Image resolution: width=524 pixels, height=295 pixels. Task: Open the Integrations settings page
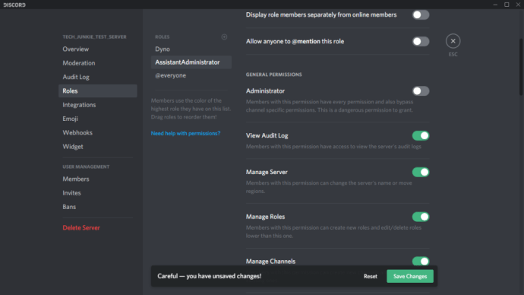click(97, 105)
